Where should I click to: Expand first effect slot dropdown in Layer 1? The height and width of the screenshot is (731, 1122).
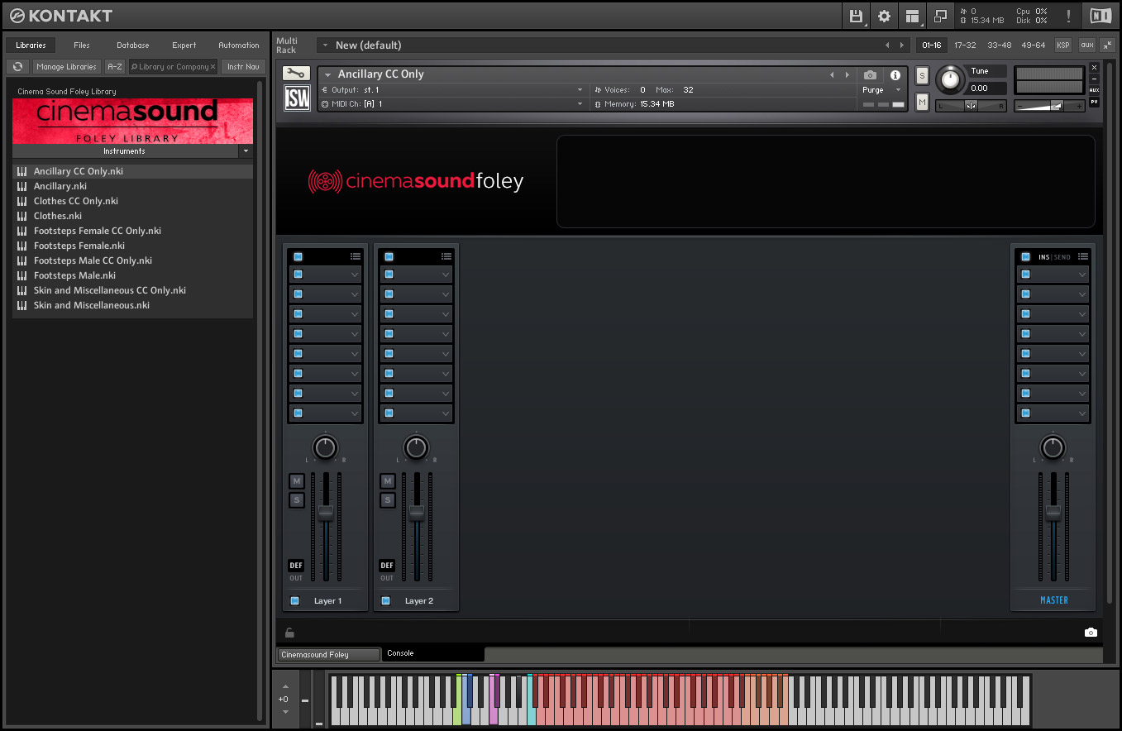(355, 275)
